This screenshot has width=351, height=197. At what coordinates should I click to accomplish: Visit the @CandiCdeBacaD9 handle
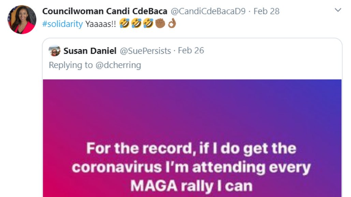[x=208, y=11]
